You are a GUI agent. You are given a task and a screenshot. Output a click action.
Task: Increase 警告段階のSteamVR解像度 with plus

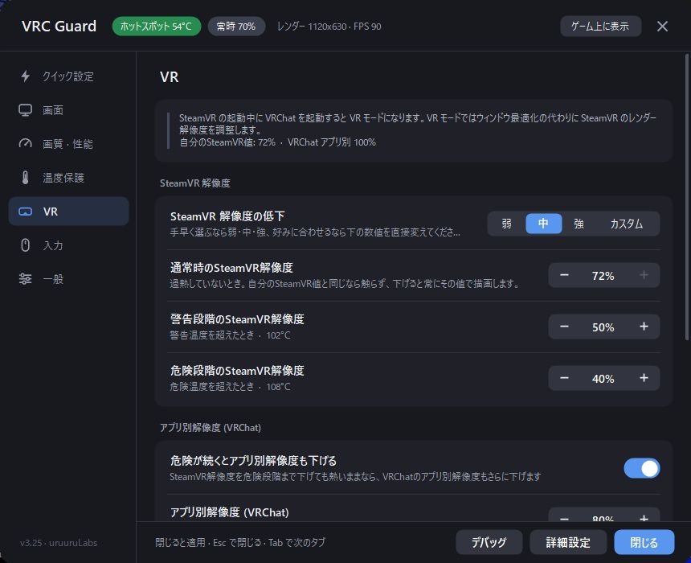(x=644, y=327)
